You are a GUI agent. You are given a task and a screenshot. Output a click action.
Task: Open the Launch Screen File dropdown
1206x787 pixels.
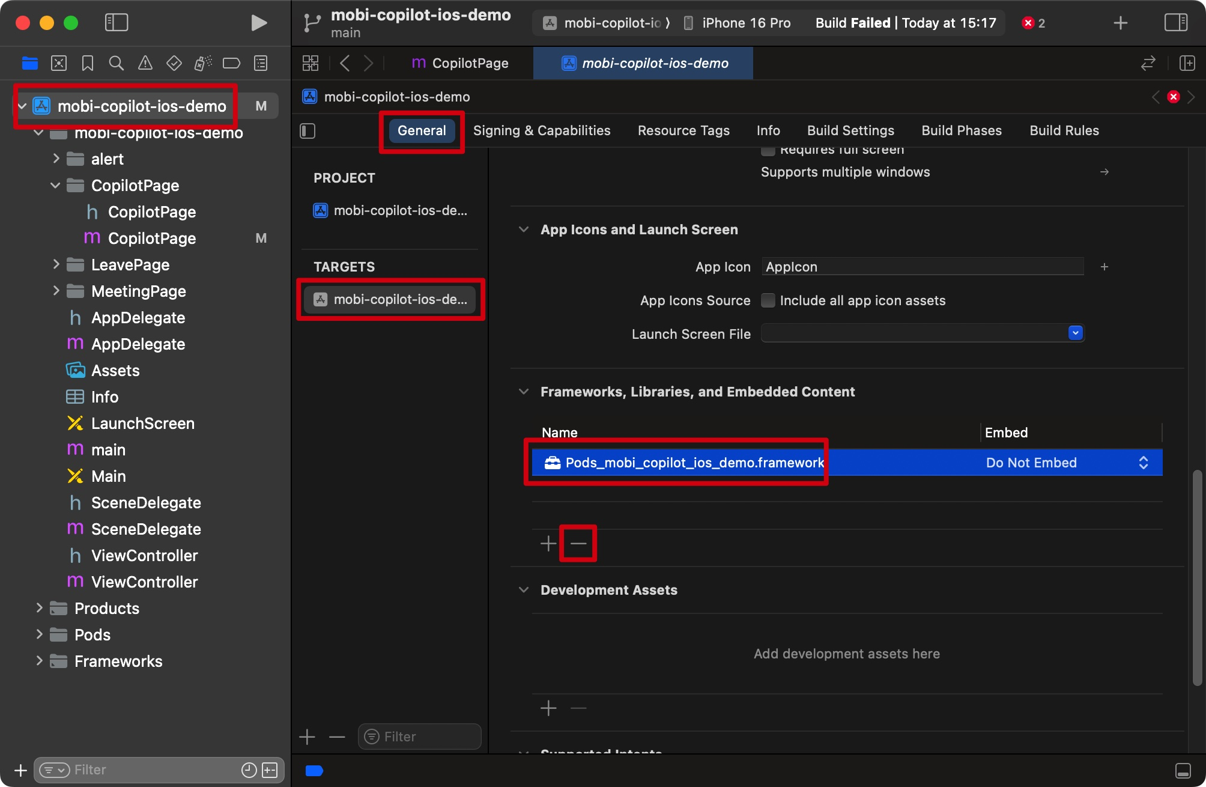point(1076,333)
